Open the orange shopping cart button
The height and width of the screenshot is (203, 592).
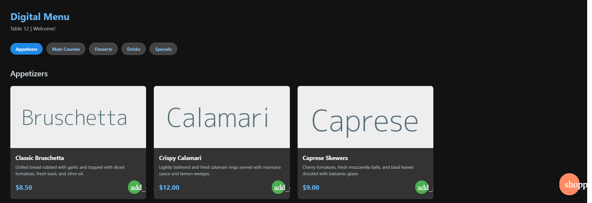click(x=569, y=184)
